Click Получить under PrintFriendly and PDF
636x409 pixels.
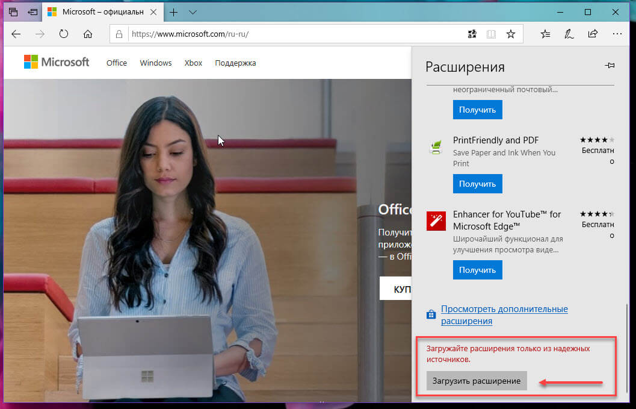tap(477, 184)
